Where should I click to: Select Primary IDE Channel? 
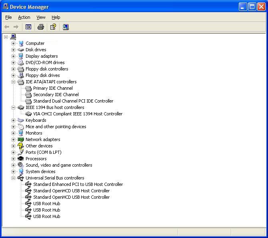point(53,88)
